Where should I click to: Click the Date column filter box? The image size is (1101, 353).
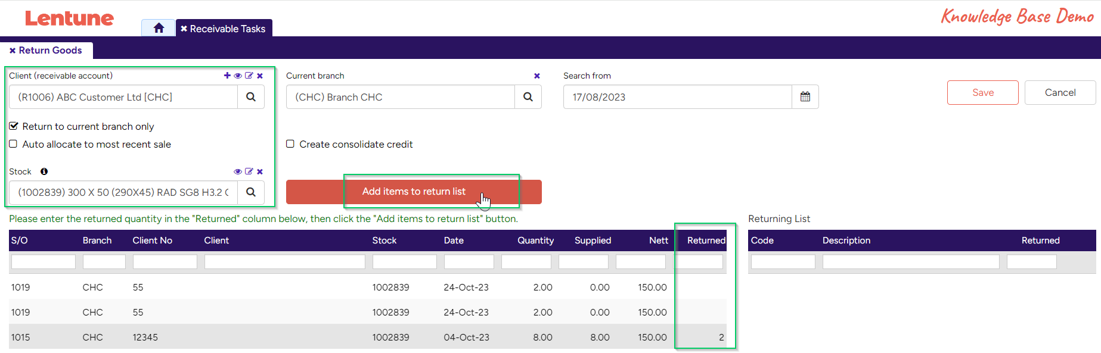469,262
